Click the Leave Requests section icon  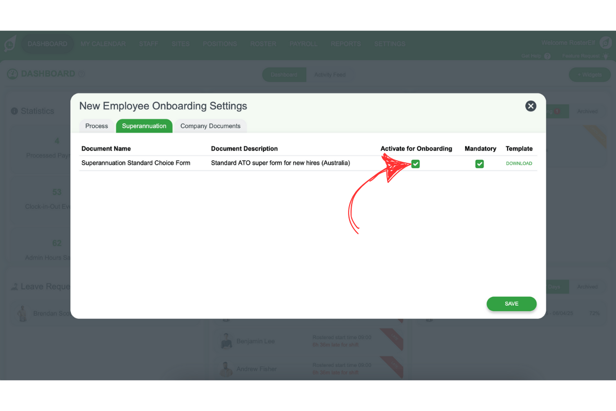[x=14, y=287]
